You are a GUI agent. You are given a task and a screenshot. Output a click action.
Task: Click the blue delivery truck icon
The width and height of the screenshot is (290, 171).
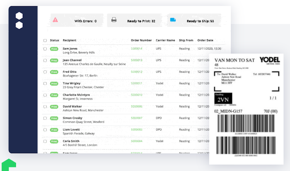point(173,20)
